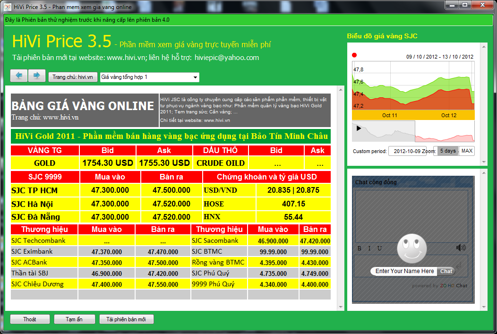This screenshot has width=497, height=334.
Task: Select the SJC Sacombank row label
Action: click(x=215, y=240)
